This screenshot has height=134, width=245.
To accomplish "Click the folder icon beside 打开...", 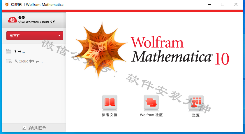I will [x=9, y=51].
